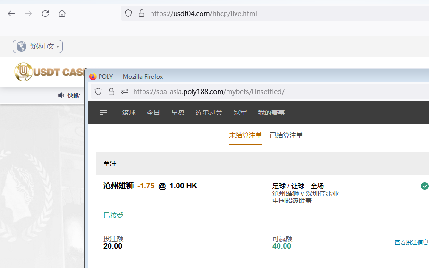Open the hamburger menu in POLY navigation
This screenshot has height=268, width=429.
103,113
